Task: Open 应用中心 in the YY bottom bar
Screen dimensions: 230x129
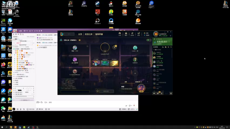Action: pos(132,109)
